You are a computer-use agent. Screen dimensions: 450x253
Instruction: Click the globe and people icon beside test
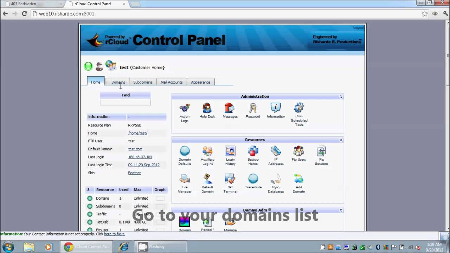pyautogui.click(x=111, y=65)
